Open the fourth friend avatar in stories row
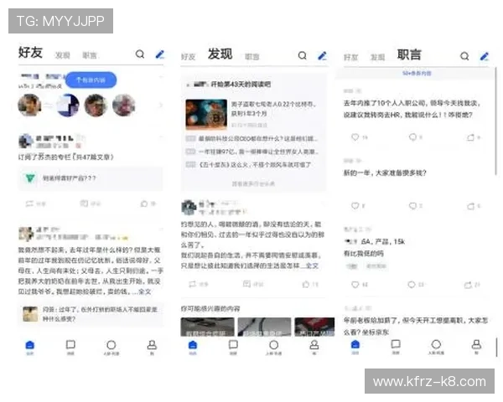This screenshot has height=402, width=503. 124,105
